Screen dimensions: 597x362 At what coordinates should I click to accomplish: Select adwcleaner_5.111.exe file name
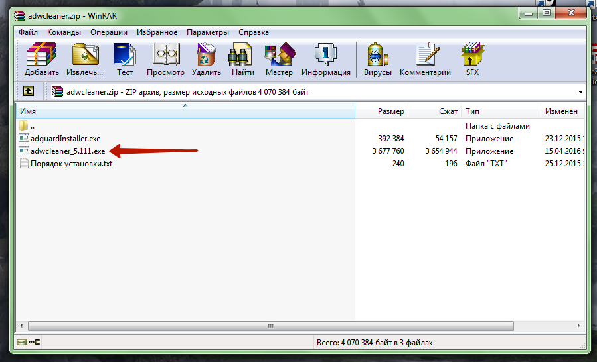coord(68,151)
